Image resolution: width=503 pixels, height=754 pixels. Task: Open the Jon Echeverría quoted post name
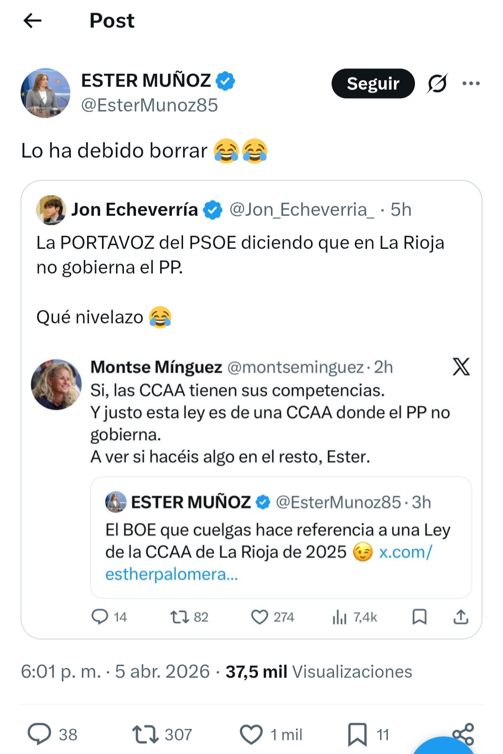pos(135,210)
